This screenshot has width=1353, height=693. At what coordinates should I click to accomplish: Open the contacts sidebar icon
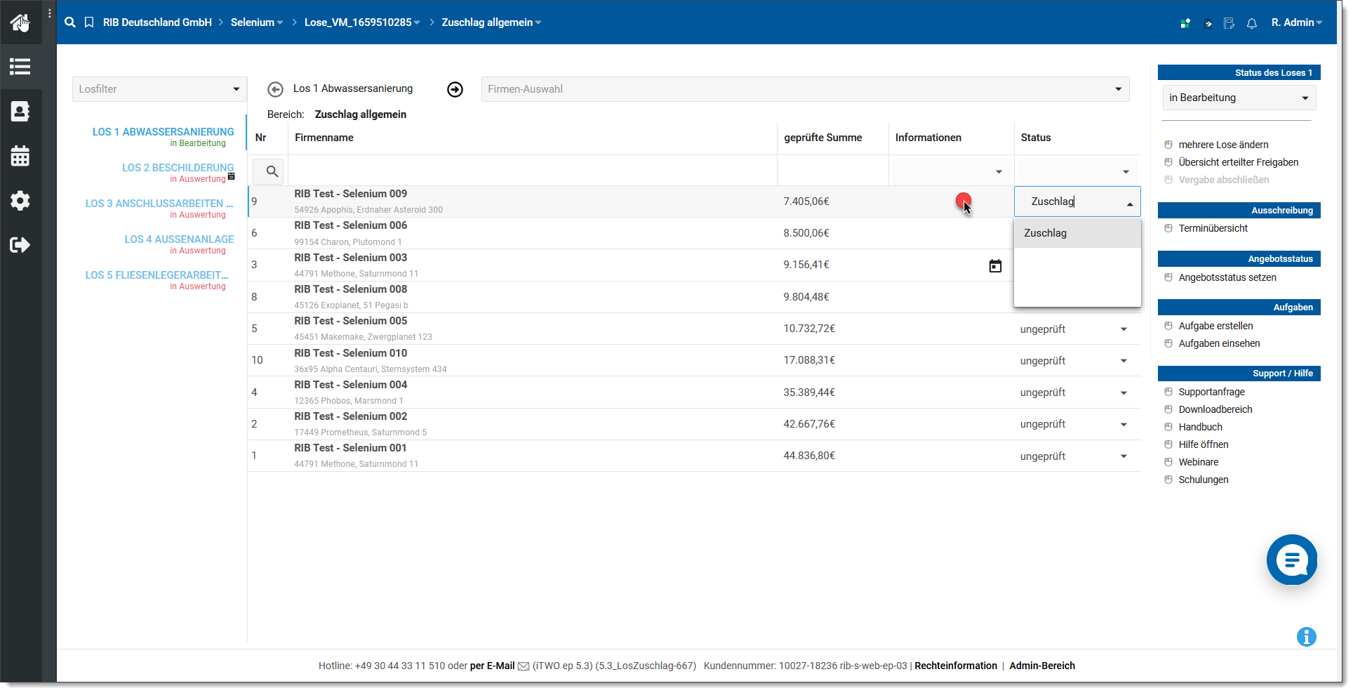tap(20, 111)
